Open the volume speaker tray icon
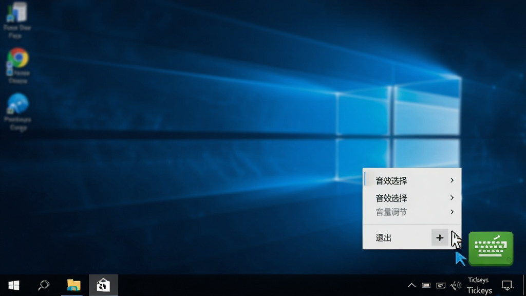Viewport: 526px width, 296px height. [x=456, y=286]
